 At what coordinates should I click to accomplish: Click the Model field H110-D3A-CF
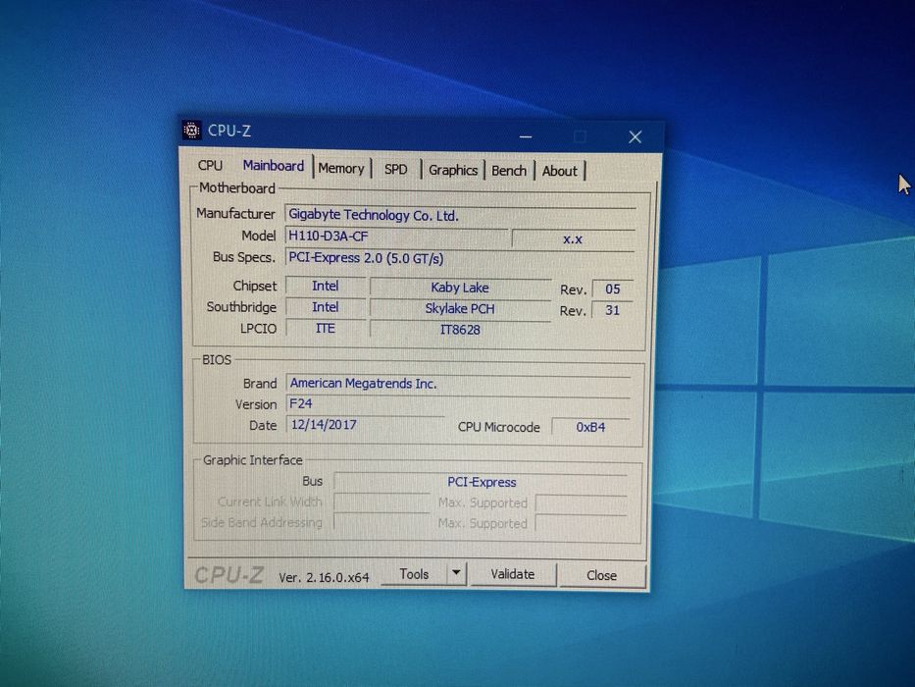(x=397, y=236)
